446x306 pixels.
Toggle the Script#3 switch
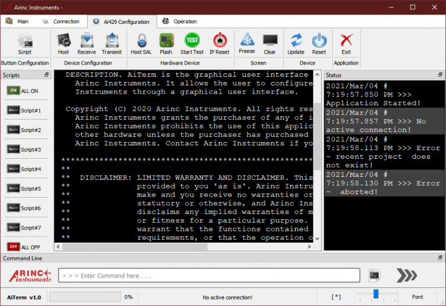pos(14,150)
